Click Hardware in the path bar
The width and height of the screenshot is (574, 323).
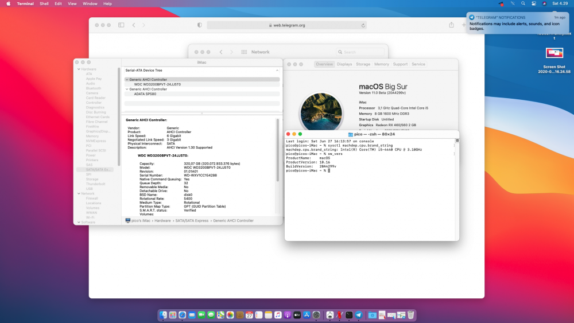click(x=162, y=220)
